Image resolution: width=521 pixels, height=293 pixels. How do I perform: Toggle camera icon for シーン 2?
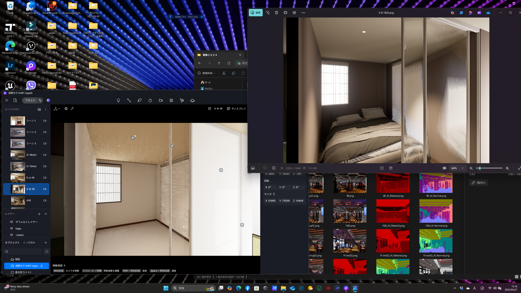point(45,132)
